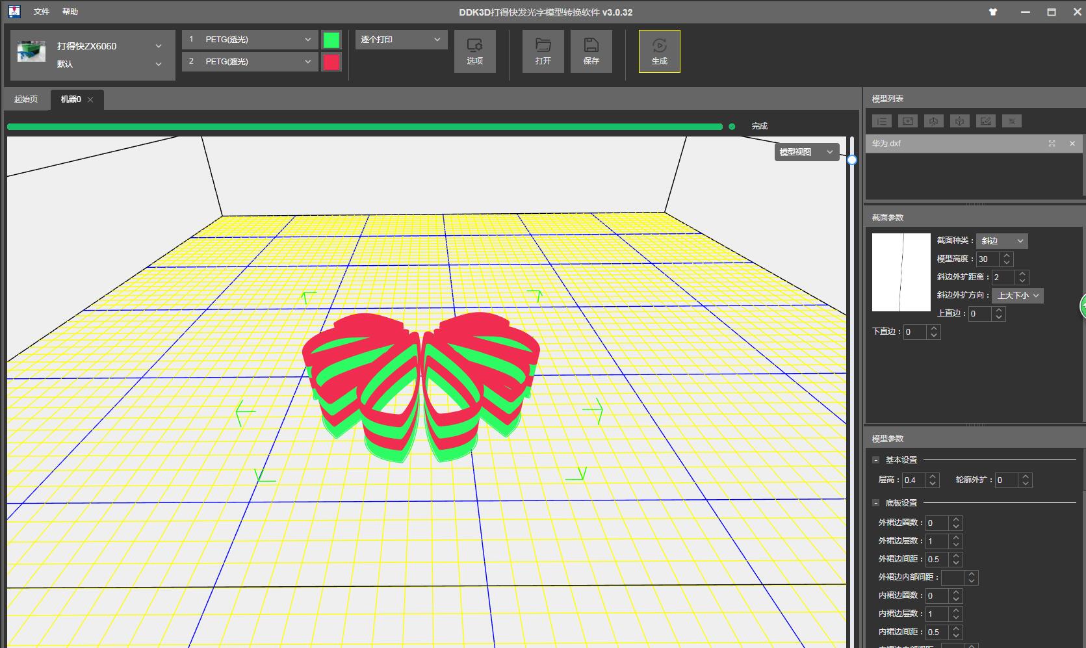Click the green material 1 color swatch
Screen dimensions: 1086x648
point(331,40)
